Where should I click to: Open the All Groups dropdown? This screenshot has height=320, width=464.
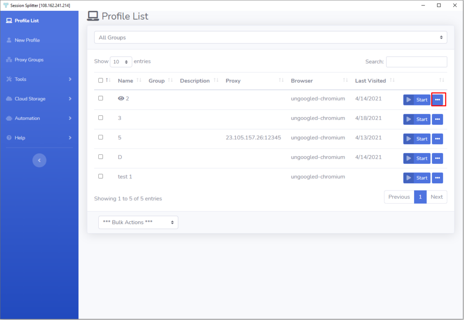[271, 38]
